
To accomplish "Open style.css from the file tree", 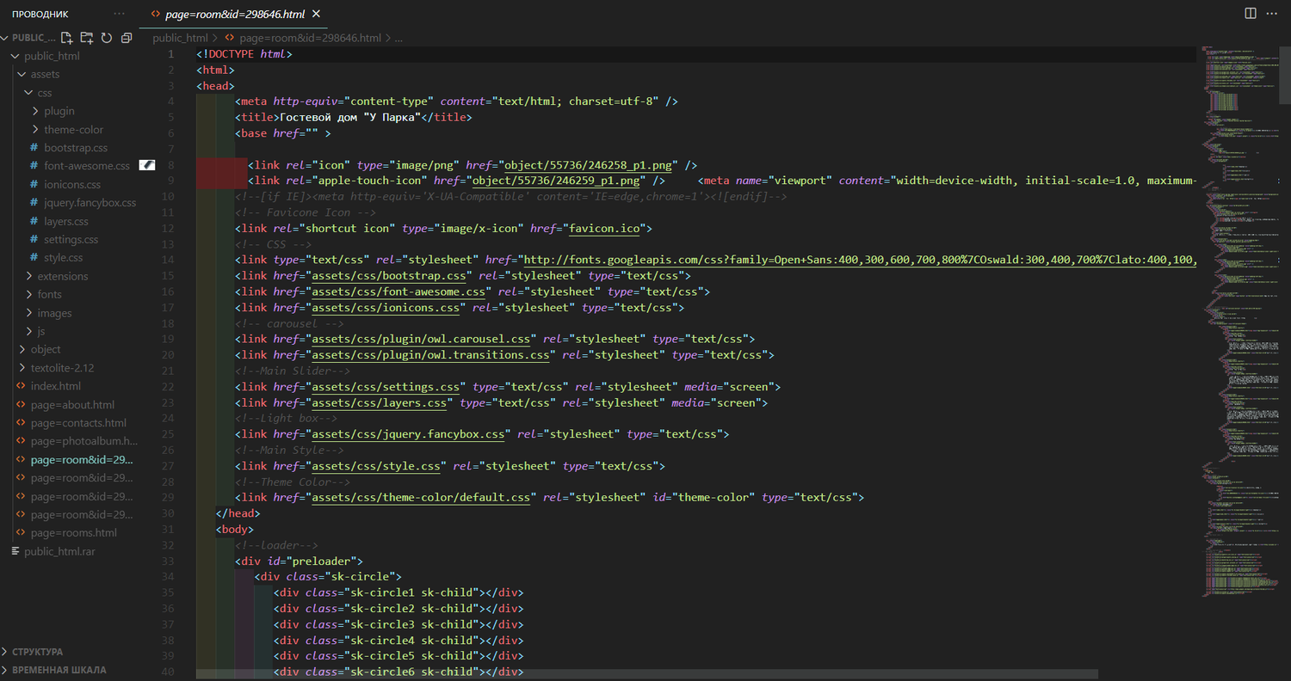I will pos(63,258).
